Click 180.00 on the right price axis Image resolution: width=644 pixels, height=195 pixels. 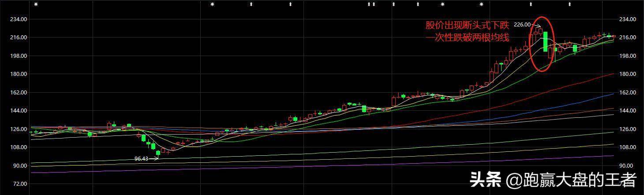628,74
